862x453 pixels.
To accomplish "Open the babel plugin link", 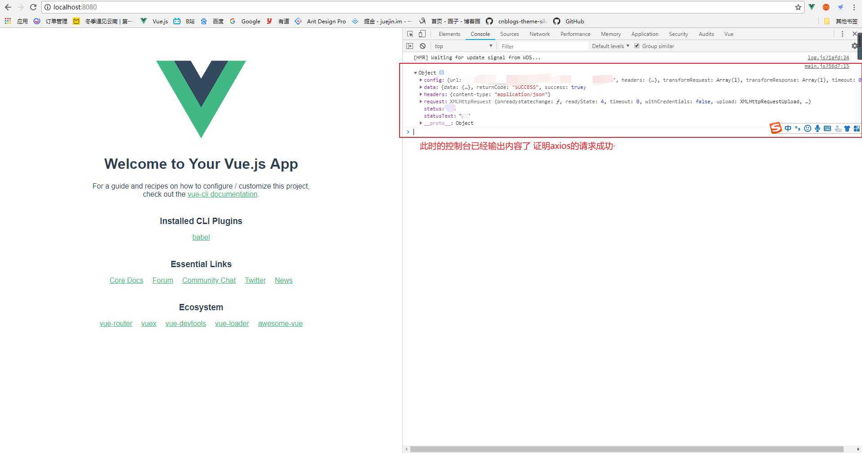I will point(201,237).
